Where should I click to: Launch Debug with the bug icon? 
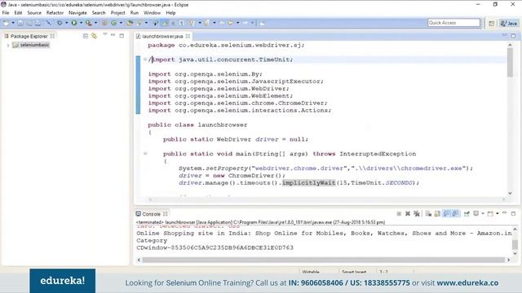60,23
